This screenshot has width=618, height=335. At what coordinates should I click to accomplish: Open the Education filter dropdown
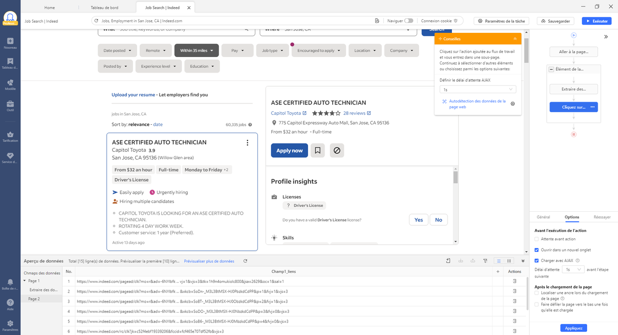202,66
